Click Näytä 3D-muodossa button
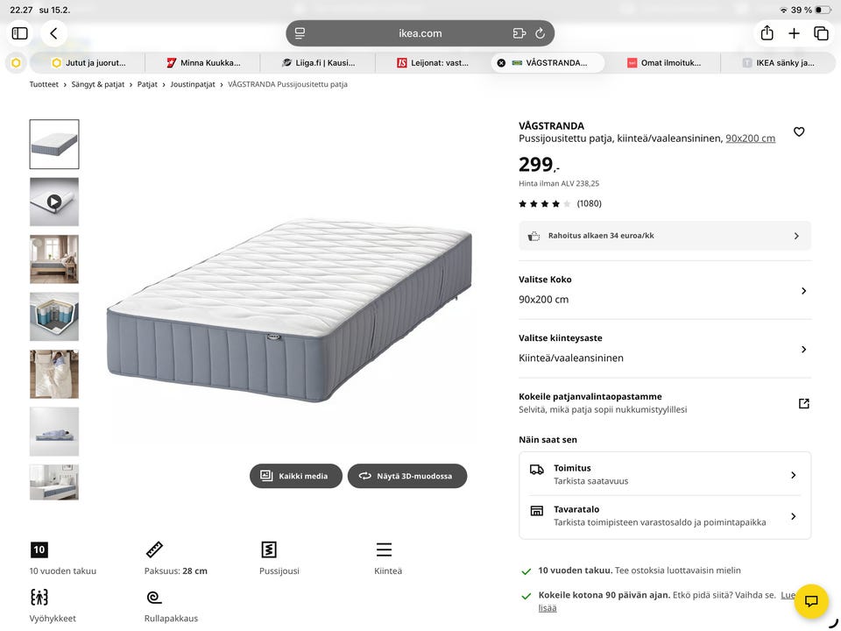The image size is (841, 631). click(x=406, y=476)
